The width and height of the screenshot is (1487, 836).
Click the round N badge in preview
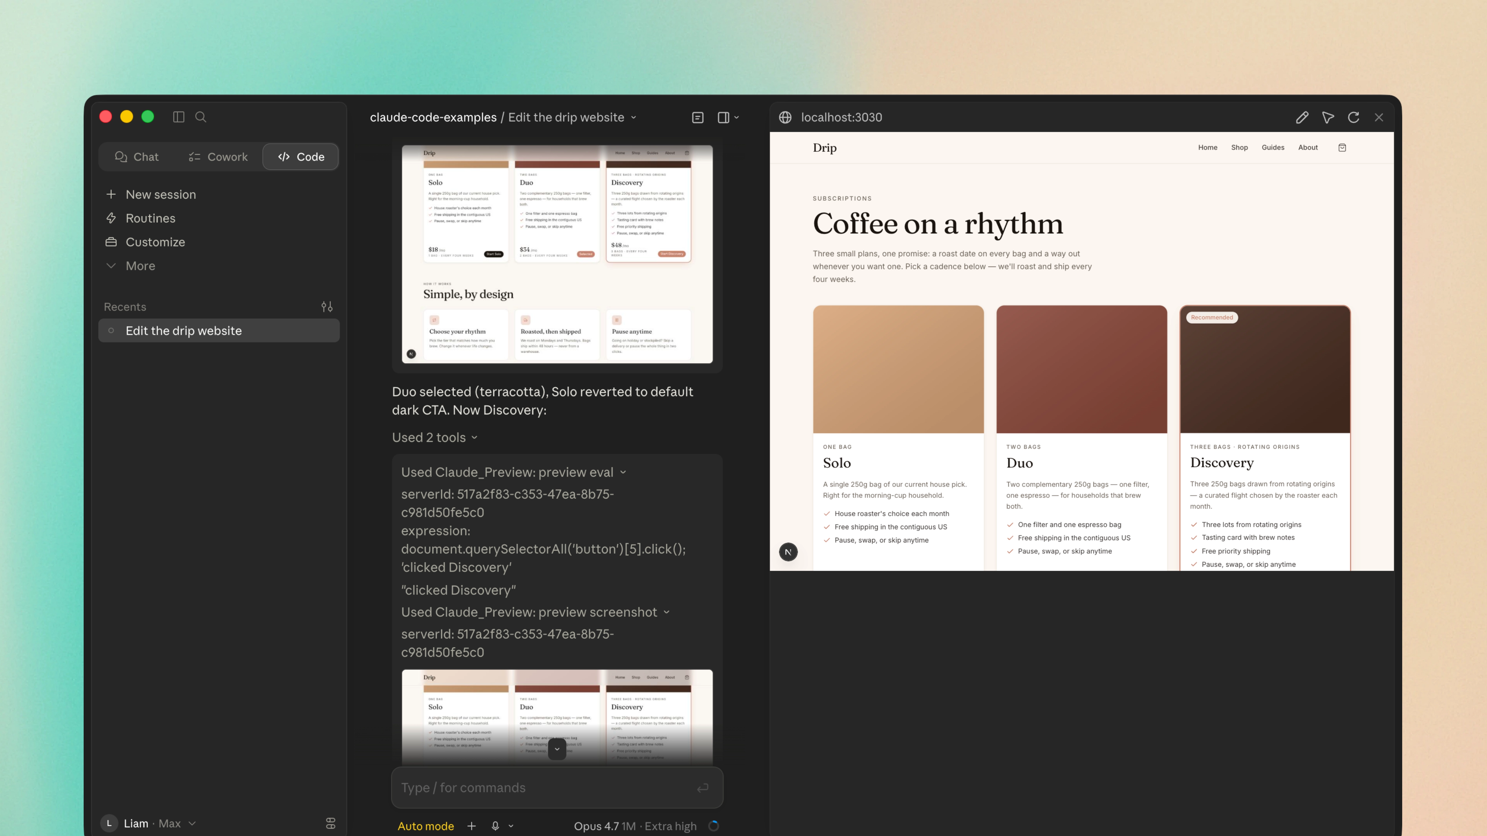(x=788, y=552)
